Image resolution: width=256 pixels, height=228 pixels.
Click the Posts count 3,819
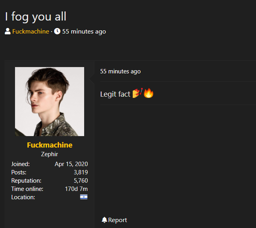pyautogui.click(x=81, y=172)
